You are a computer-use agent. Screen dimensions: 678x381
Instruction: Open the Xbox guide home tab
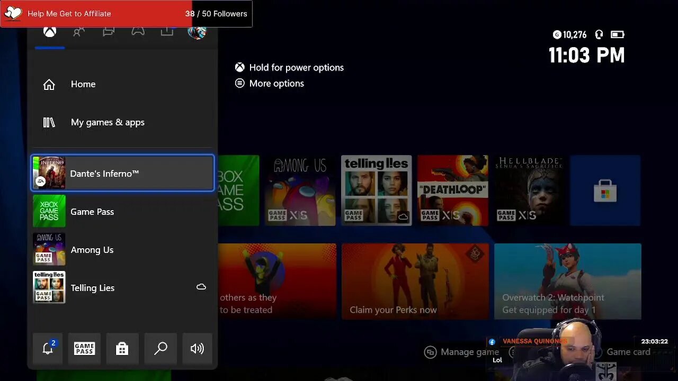pos(50,32)
